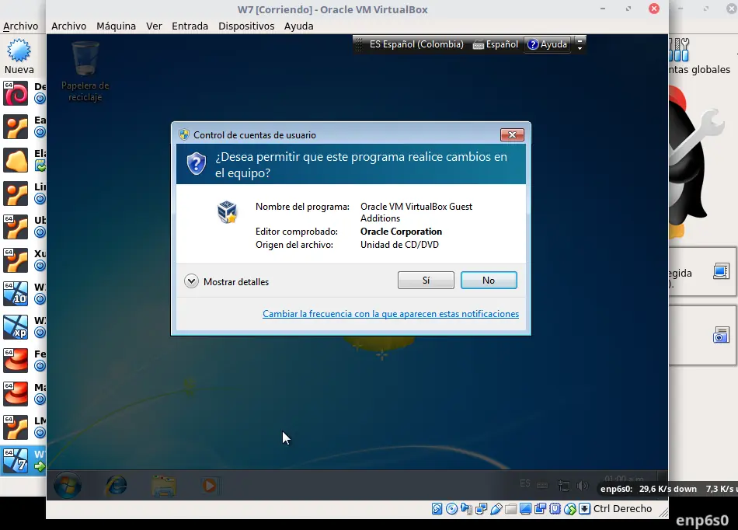Viewport: 738px width, 530px height.
Task: Select the Windows XP VM icon
Action: point(16,327)
